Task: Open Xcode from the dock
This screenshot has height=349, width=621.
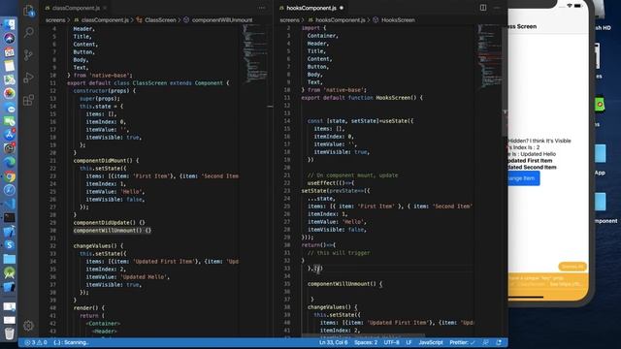Action: point(9,232)
